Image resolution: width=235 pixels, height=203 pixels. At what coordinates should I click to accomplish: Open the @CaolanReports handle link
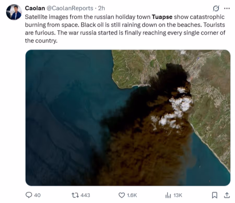[x=70, y=8]
